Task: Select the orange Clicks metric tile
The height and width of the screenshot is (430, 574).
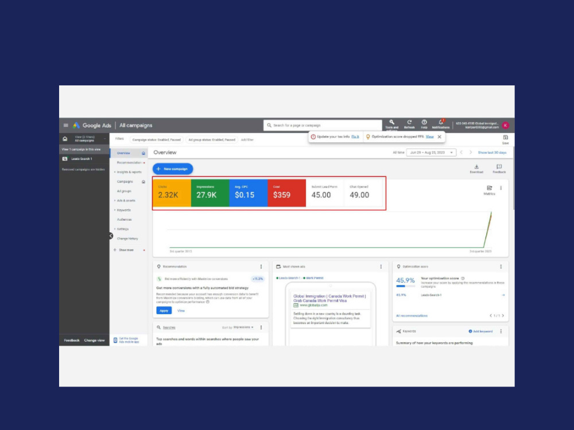Action: [172, 193]
